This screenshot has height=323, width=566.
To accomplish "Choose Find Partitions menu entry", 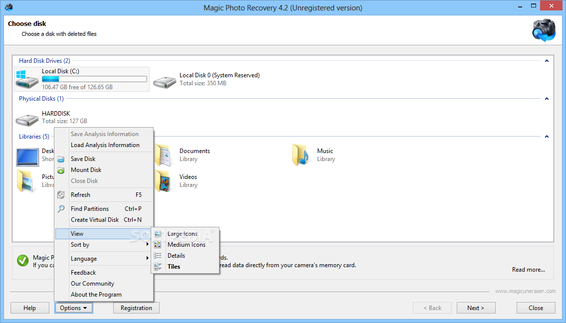I will coord(104,209).
